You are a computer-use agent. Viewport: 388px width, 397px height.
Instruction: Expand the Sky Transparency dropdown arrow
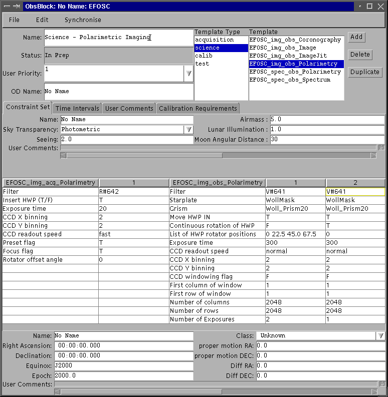click(x=188, y=129)
